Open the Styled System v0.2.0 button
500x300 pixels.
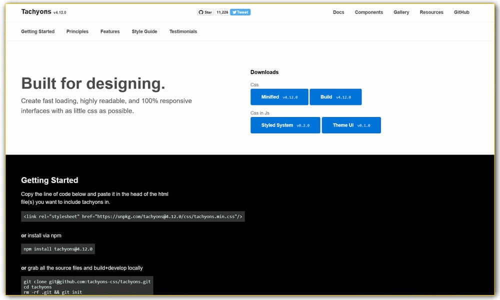(x=285, y=125)
